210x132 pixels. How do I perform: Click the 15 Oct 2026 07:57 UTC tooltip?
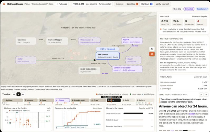coord(112,97)
